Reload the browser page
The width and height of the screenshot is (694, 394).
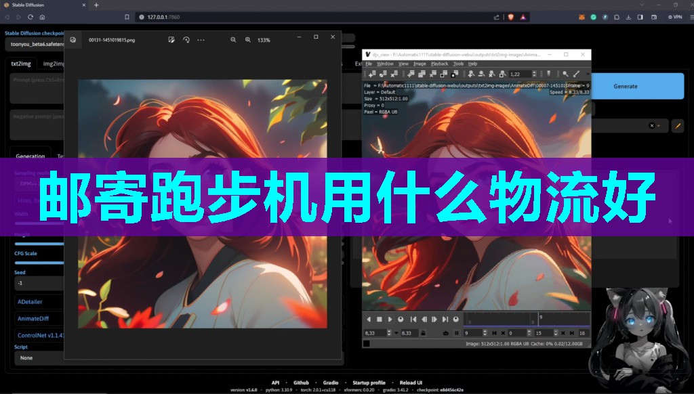pyautogui.click(x=30, y=17)
